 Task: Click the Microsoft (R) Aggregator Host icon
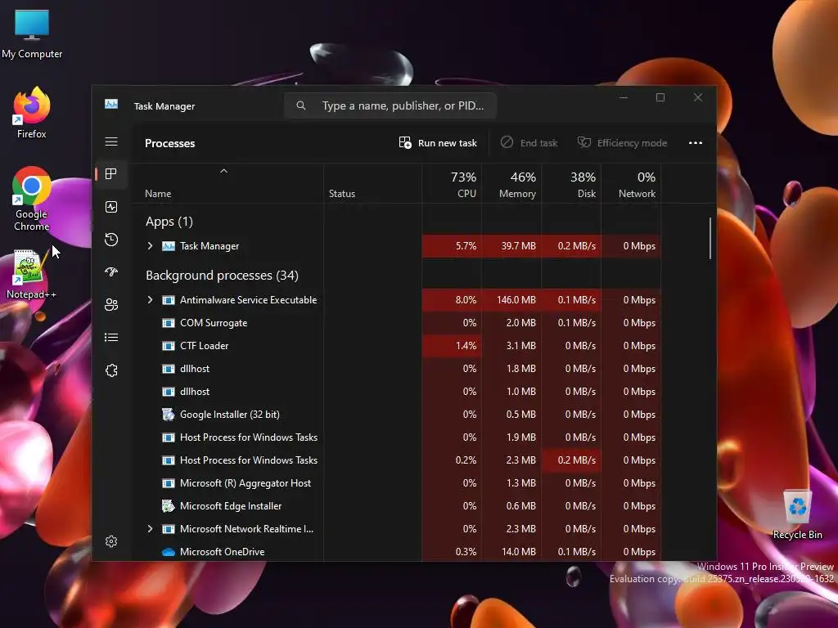point(169,483)
